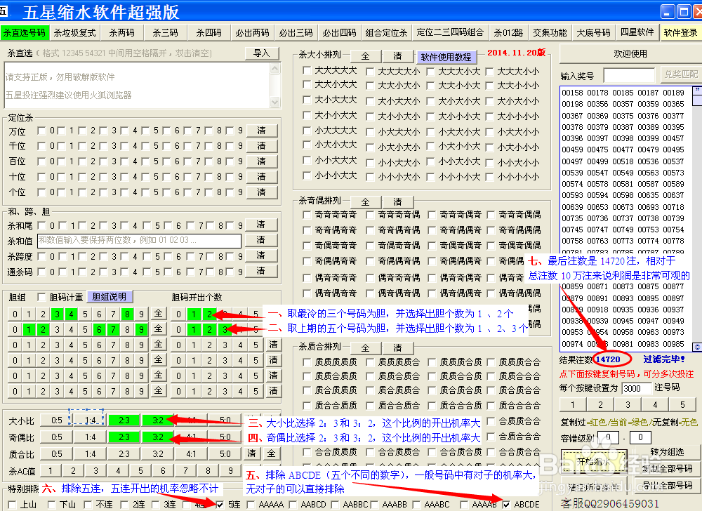702x511 pixels.
Task: Clear the 万位 row with 清
Action: 261,131
